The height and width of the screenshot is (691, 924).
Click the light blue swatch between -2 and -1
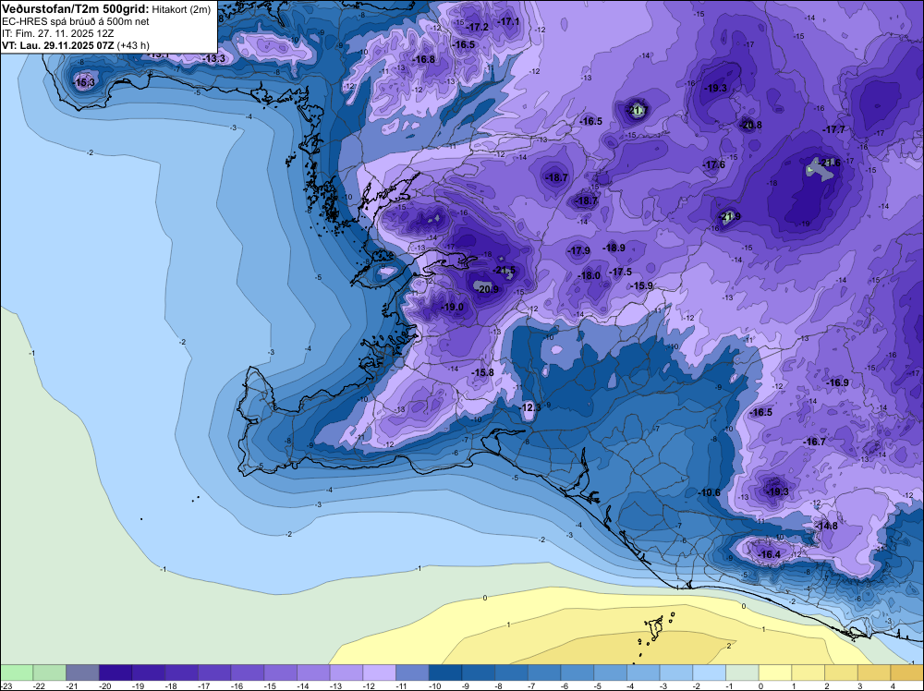[710, 673]
